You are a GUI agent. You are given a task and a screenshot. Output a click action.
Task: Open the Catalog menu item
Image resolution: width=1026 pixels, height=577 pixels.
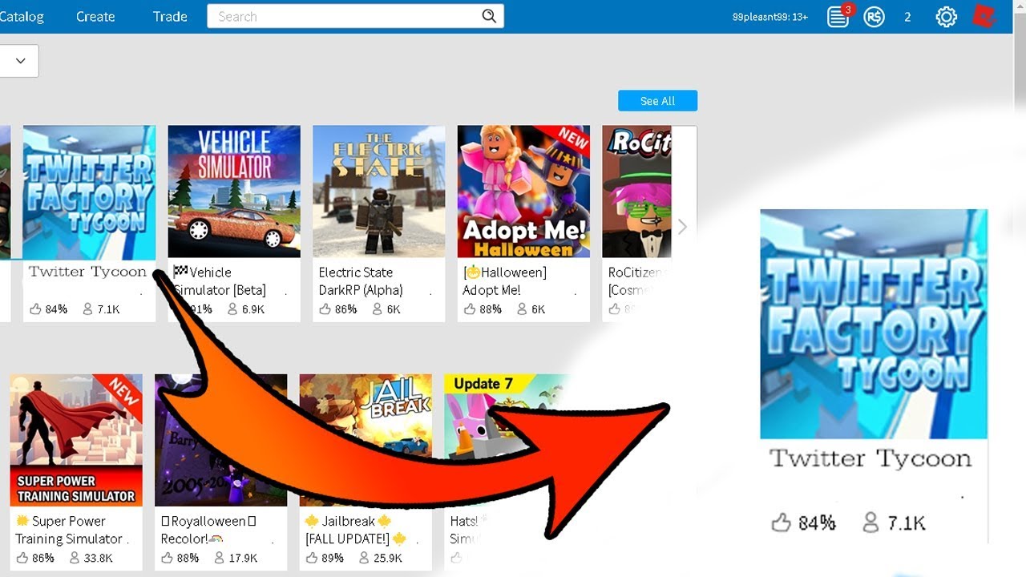click(22, 16)
